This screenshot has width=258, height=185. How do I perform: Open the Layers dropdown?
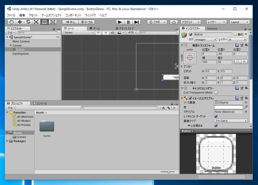tap(216, 22)
